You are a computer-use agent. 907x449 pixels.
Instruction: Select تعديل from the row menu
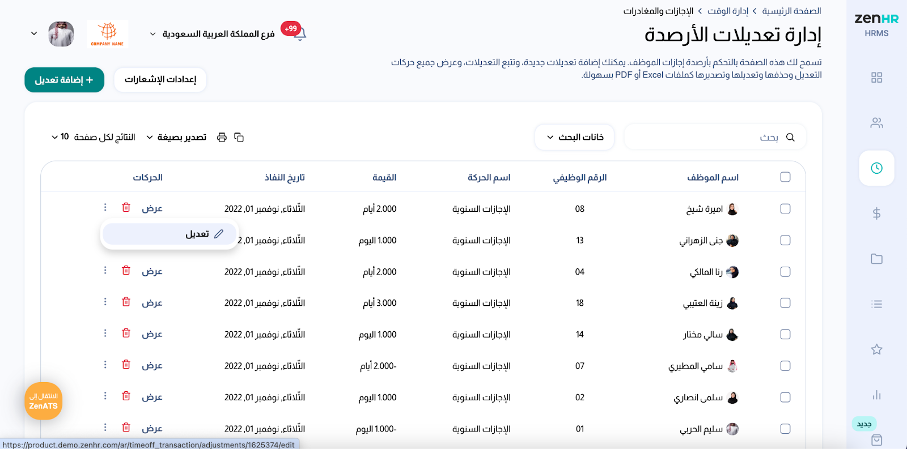click(x=169, y=234)
